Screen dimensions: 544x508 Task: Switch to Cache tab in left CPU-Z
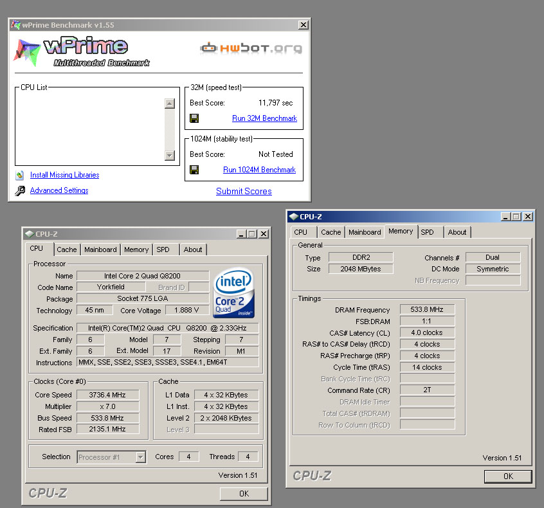pyautogui.click(x=67, y=249)
